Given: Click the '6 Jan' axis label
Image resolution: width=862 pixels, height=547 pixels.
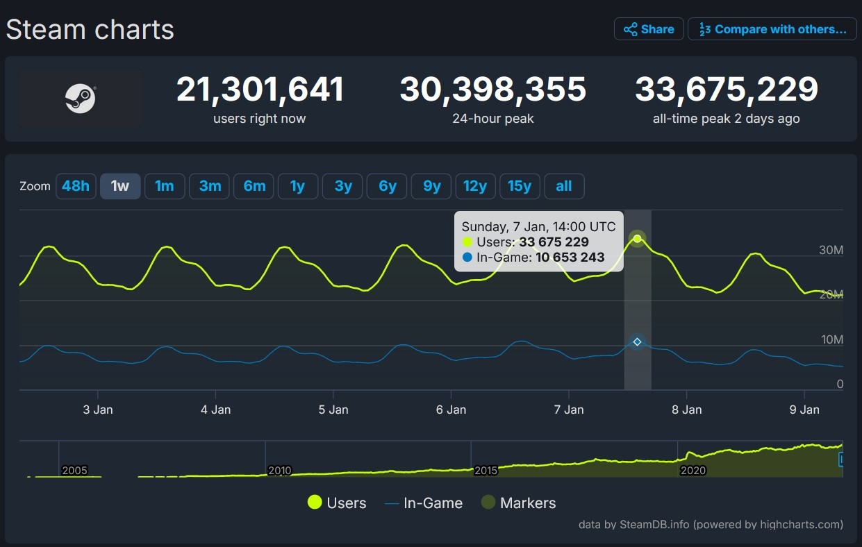Looking at the screenshot, I should click(451, 410).
